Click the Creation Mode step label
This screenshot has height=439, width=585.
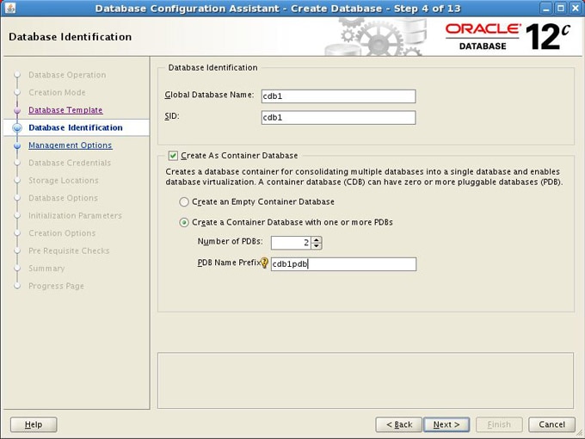pos(57,93)
